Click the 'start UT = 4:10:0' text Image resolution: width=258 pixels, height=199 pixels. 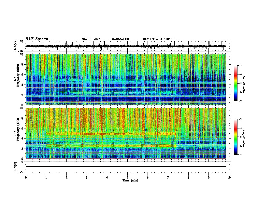[157, 39]
